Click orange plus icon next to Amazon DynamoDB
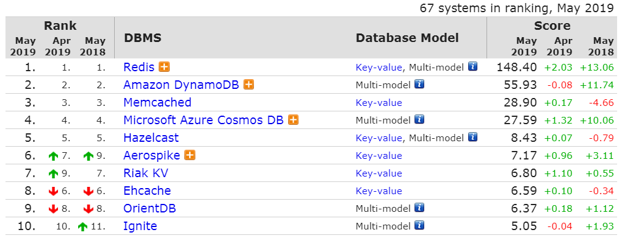 point(248,85)
